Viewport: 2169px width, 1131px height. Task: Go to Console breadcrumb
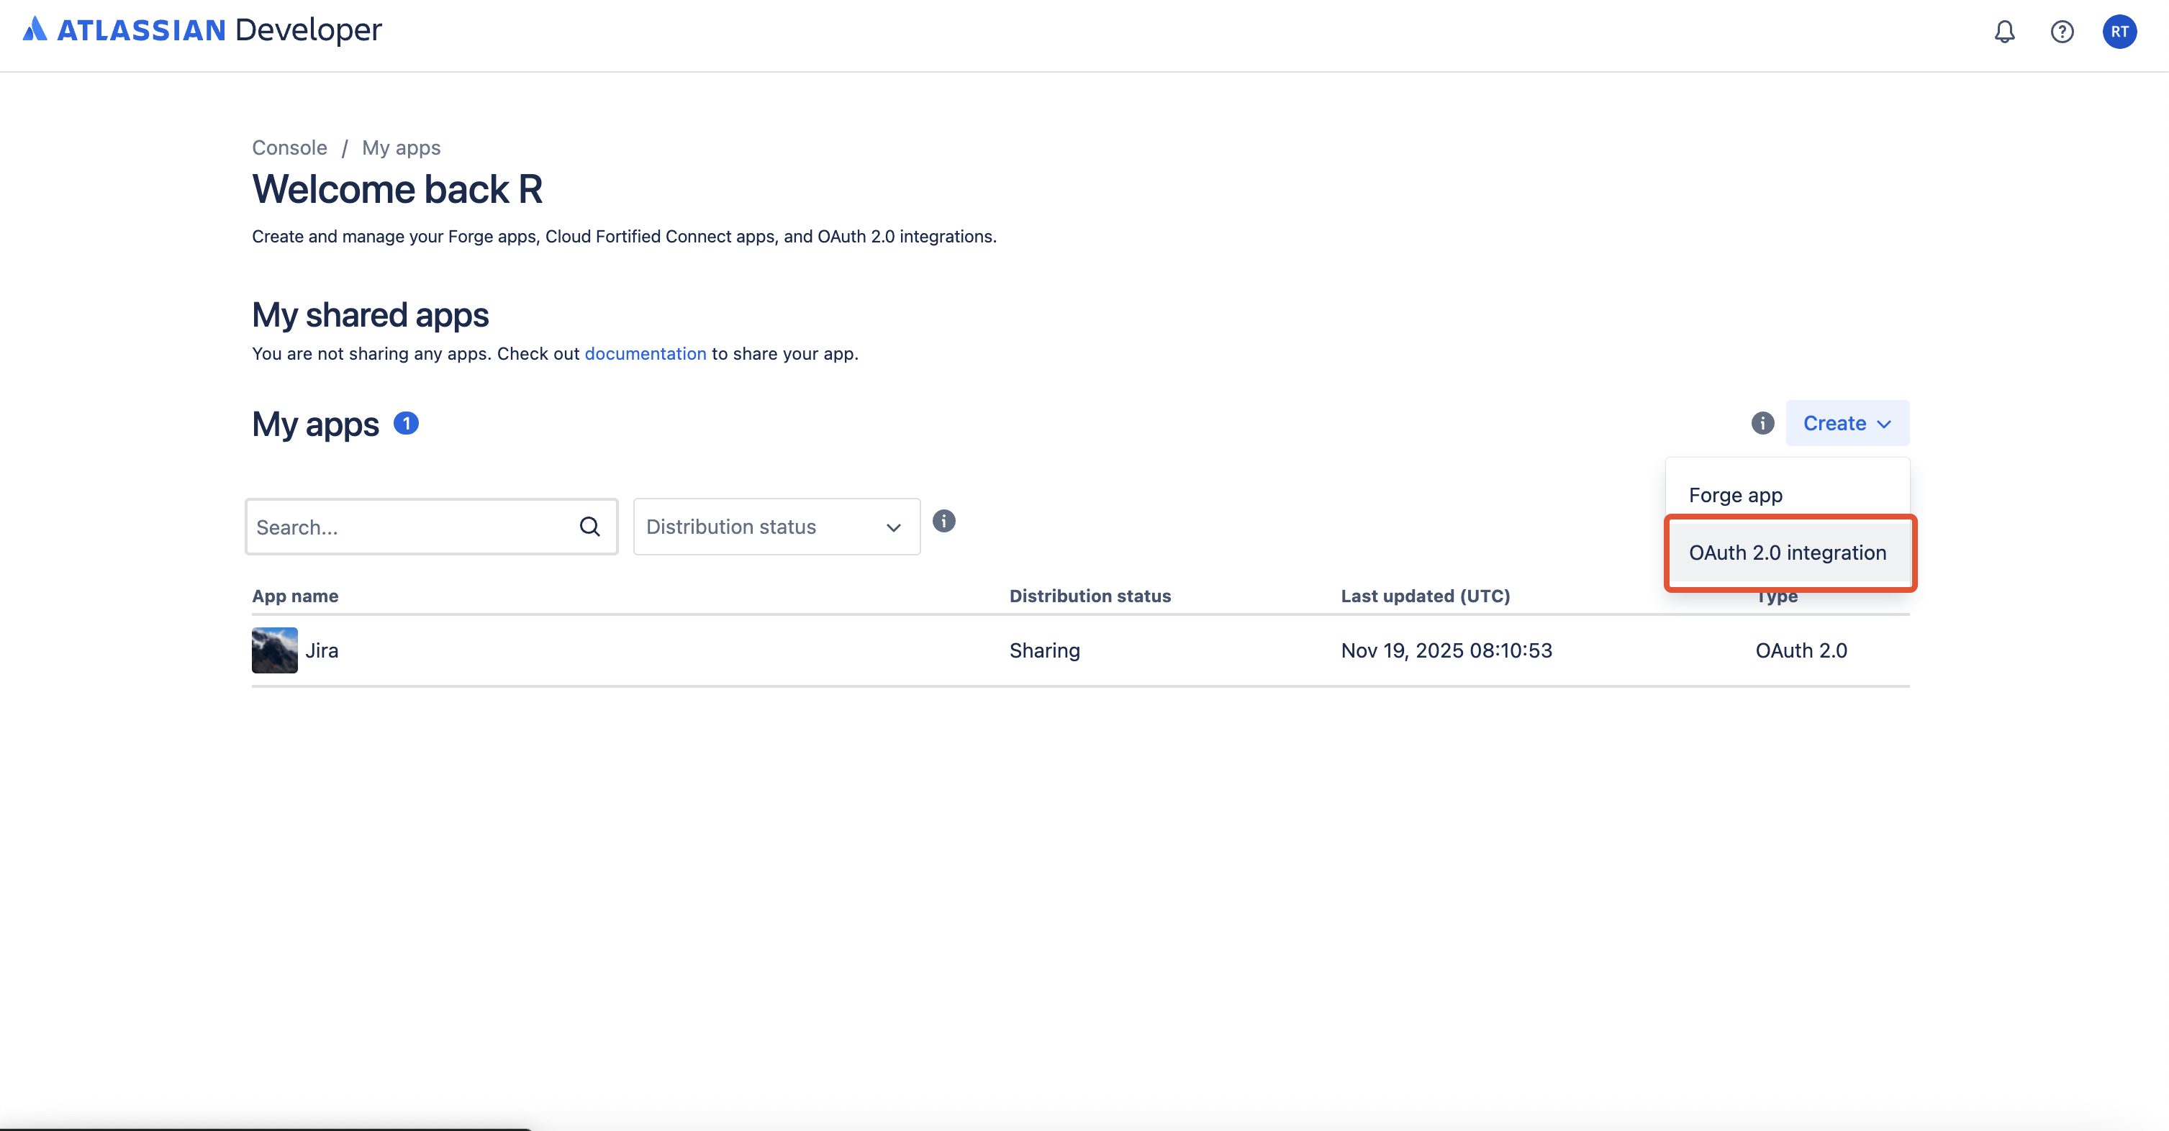pyautogui.click(x=289, y=148)
